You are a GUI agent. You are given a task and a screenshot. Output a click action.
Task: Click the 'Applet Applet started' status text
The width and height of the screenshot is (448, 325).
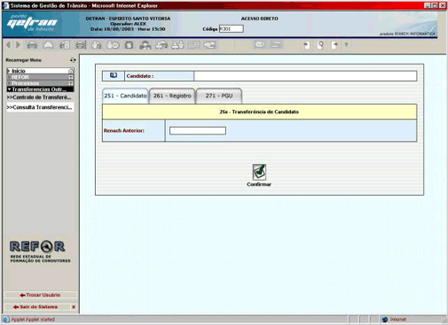pos(33,320)
